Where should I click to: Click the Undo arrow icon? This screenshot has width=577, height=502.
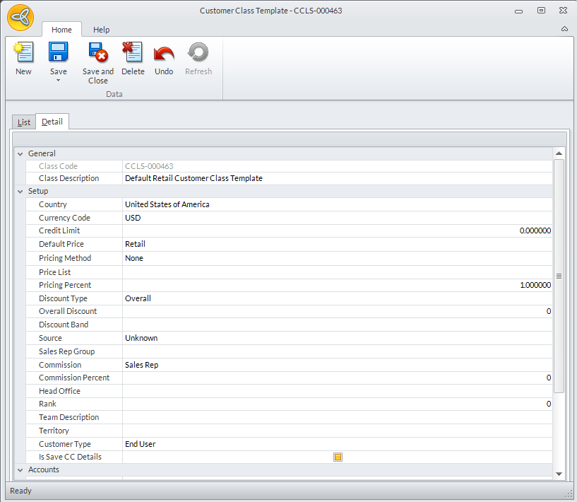164,53
